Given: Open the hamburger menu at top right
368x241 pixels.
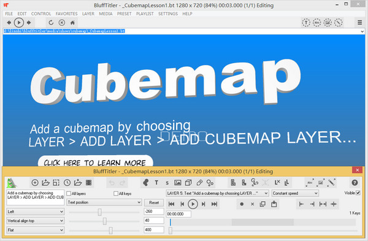Looking at the screenshot, I should [x=359, y=23].
